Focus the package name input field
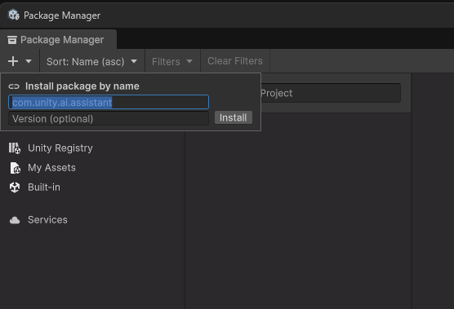454x309 pixels. (109, 102)
